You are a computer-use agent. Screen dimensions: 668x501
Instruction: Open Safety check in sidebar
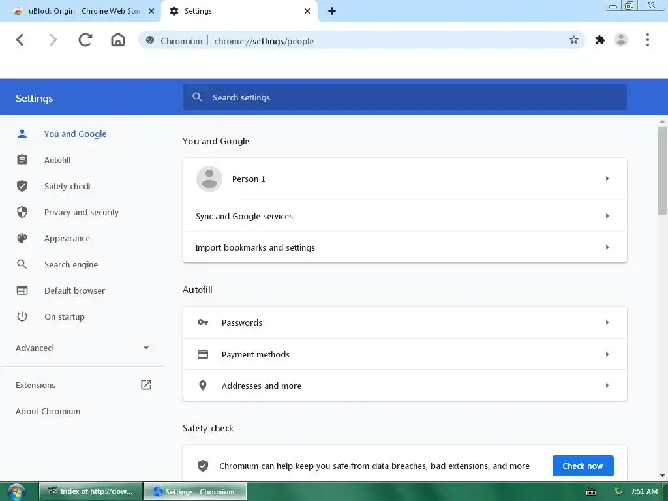tap(67, 186)
